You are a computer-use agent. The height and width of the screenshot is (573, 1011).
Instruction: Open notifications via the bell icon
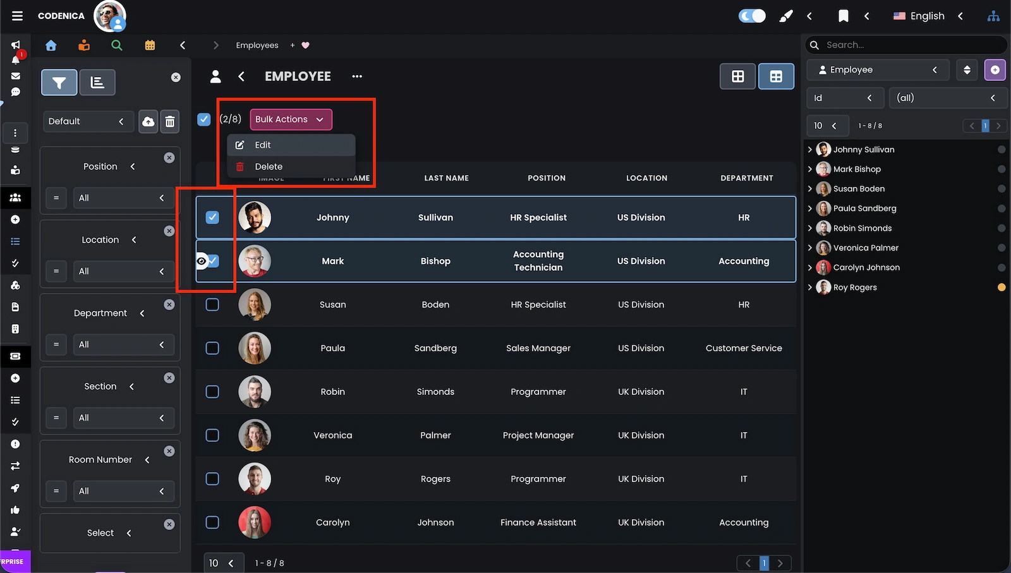[16, 60]
